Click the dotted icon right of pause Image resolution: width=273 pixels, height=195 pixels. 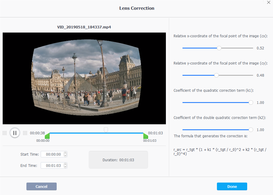pyautogui.click(x=25, y=133)
